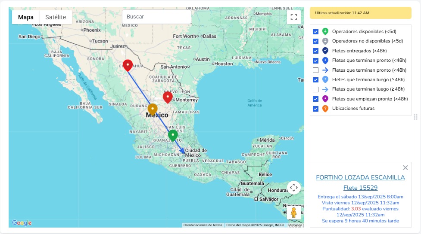Viewport: 421px width, 234px height.
Task: Select the orange marker near Durango
Action: (x=153, y=109)
